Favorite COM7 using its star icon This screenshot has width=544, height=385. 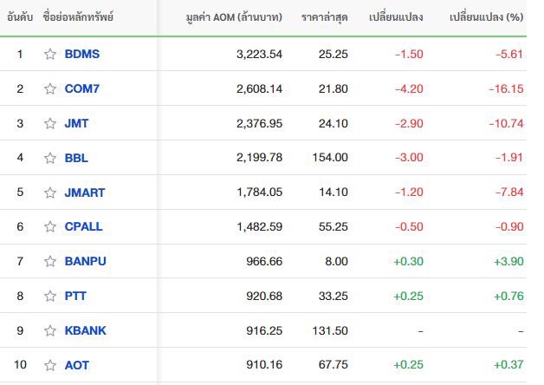pyautogui.click(x=49, y=88)
